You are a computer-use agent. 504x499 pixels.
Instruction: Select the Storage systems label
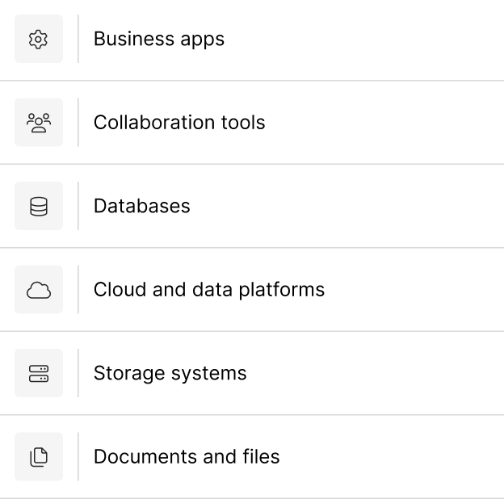click(170, 373)
